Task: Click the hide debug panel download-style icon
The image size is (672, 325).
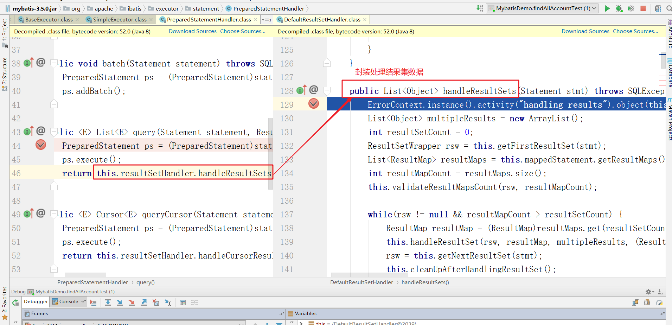Action: click(x=660, y=292)
